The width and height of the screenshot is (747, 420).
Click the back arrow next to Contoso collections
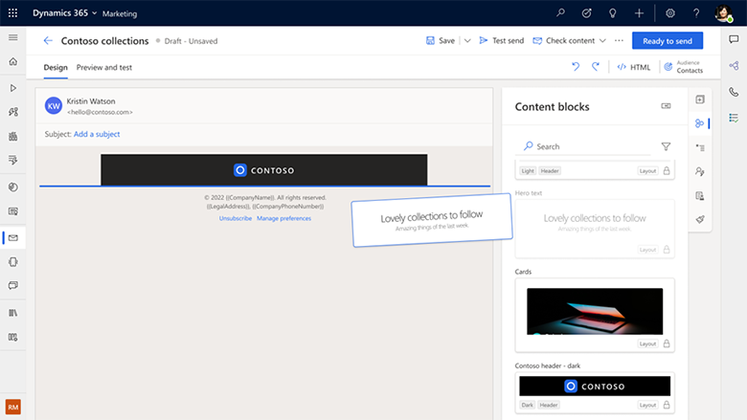[48, 40]
